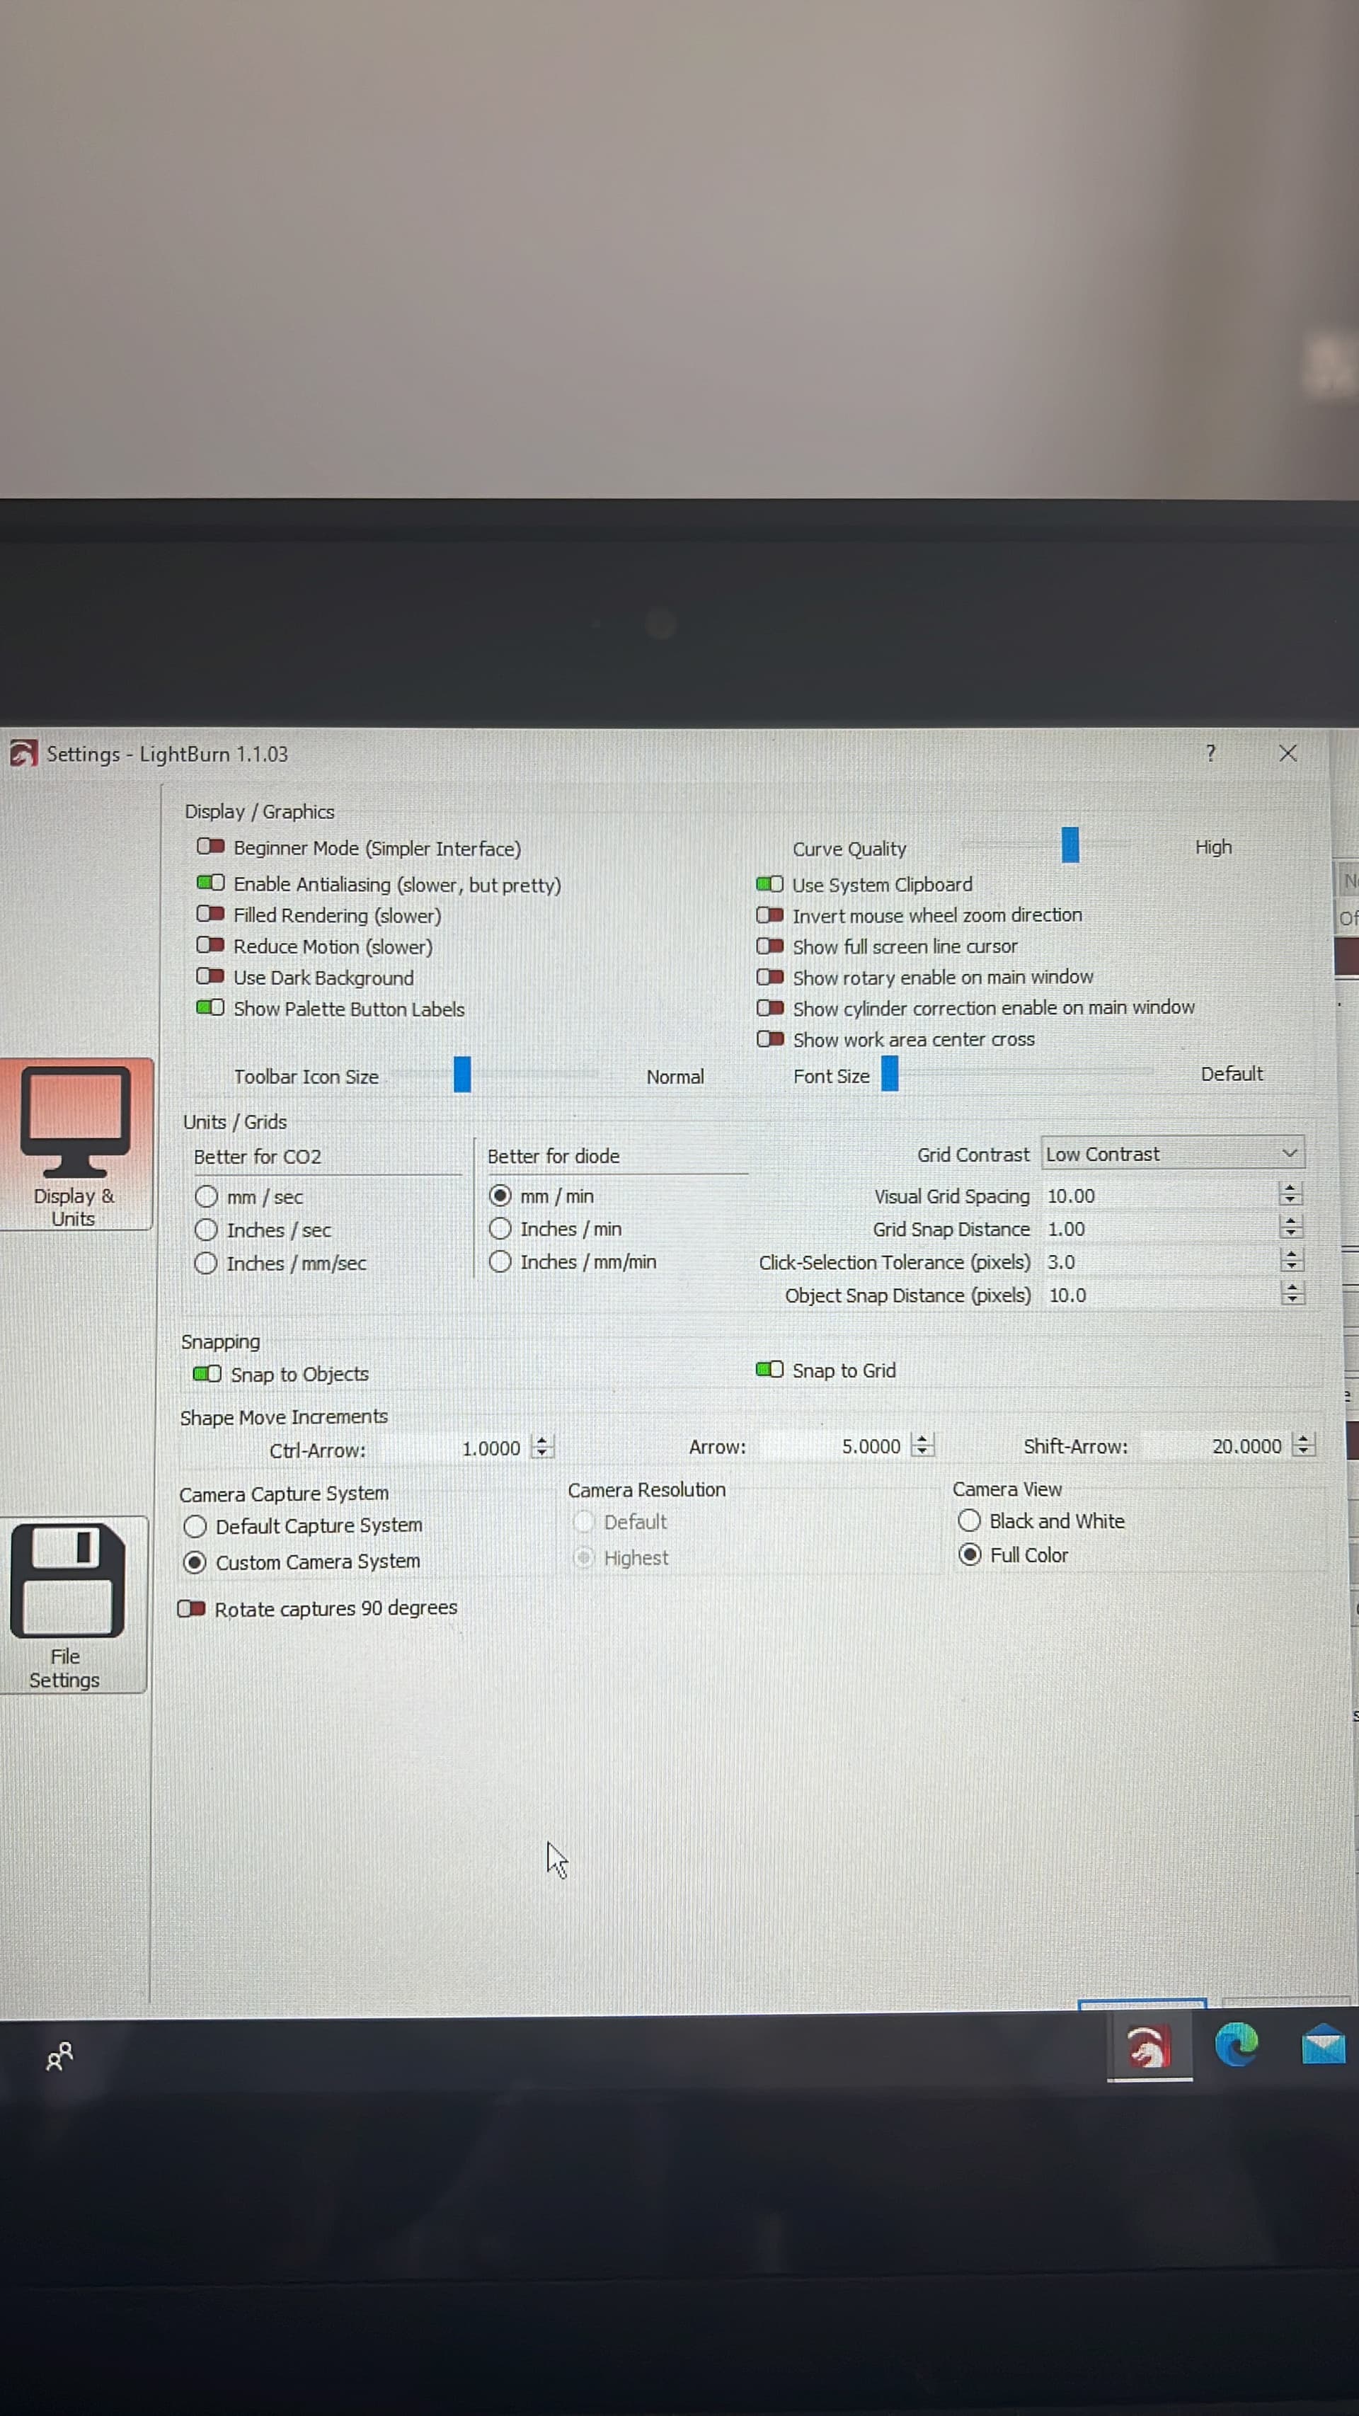Screen dimensions: 1359x2416
Task: Close the Settings dialog
Action: pos(1288,753)
